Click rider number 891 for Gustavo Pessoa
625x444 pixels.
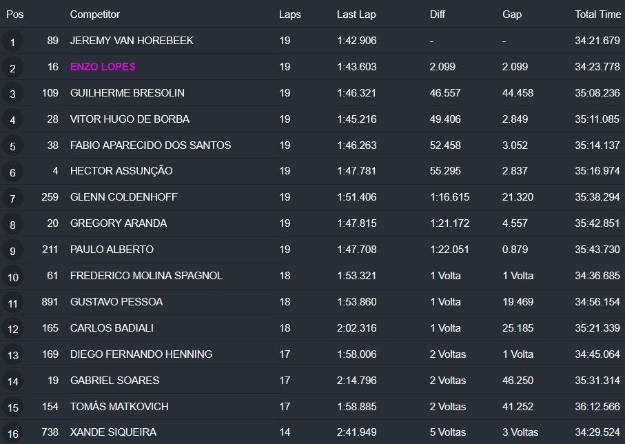tap(50, 302)
